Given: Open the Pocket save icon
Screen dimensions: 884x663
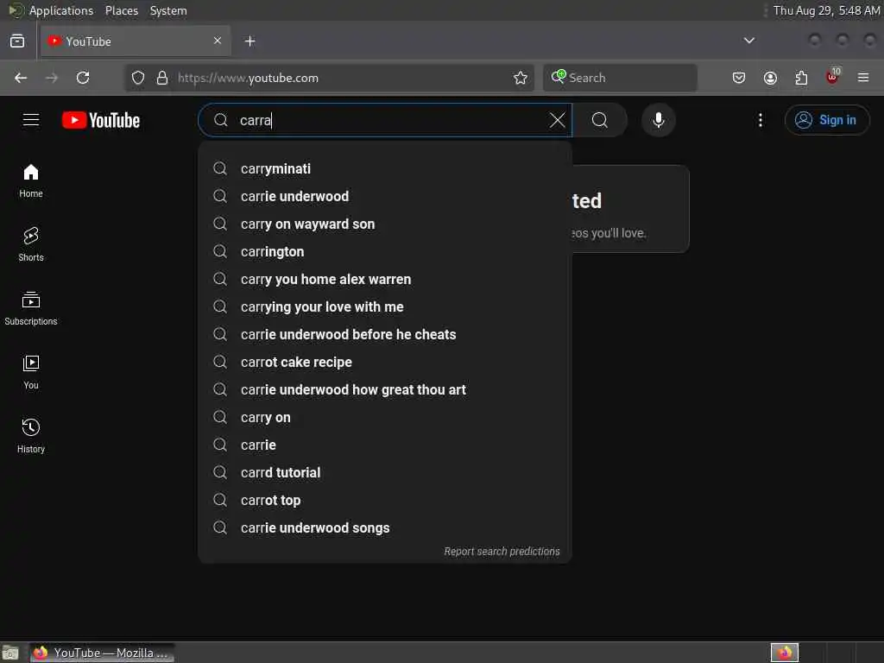Looking at the screenshot, I should (739, 78).
